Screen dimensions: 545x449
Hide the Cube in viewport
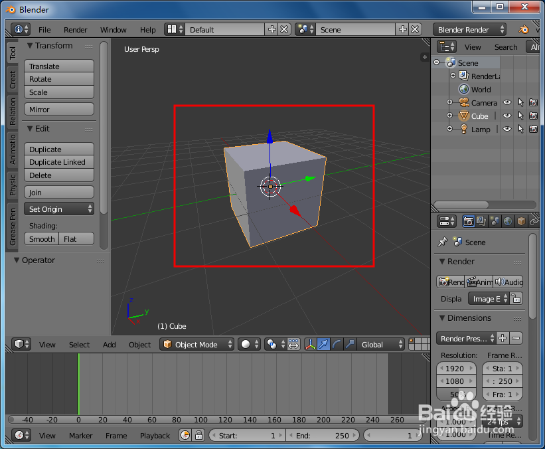(x=507, y=116)
